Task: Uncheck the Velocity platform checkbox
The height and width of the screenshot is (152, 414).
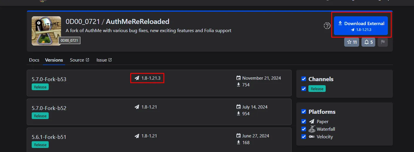Action: point(304,137)
